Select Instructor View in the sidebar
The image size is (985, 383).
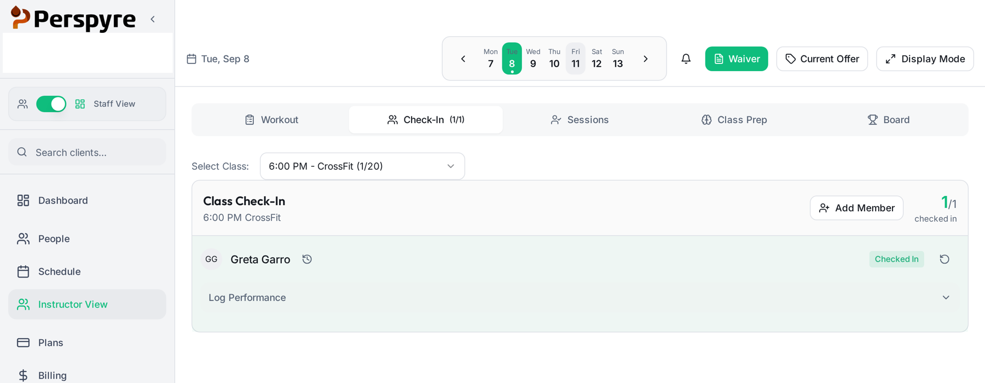[87, 304]
